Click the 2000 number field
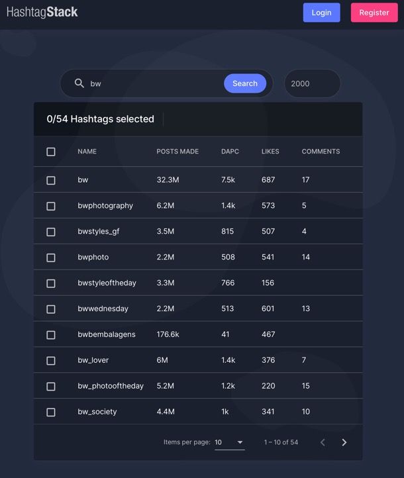This screenshot has height=478, width=404. click(x=312, y=83)
